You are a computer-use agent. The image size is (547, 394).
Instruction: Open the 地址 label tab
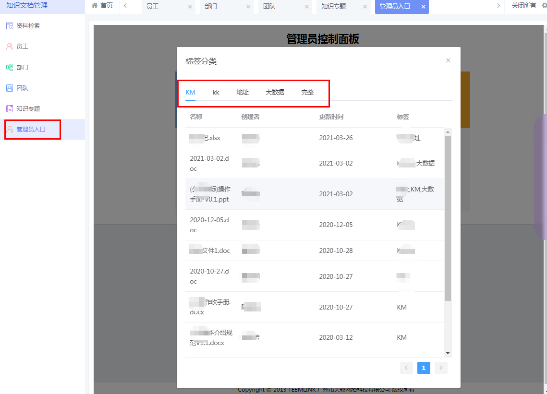pos(243,92)
